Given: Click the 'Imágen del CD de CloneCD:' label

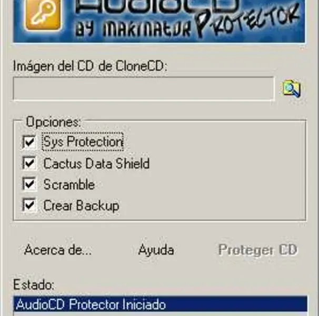Looking at the screenshot, I should tap(90, 66).
